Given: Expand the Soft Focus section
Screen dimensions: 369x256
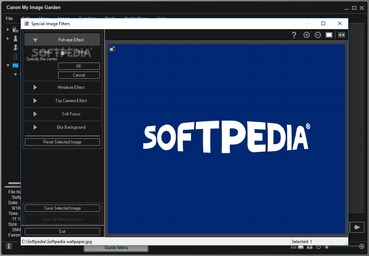Looking at the screenshot, I should click(x=35, y=114).
